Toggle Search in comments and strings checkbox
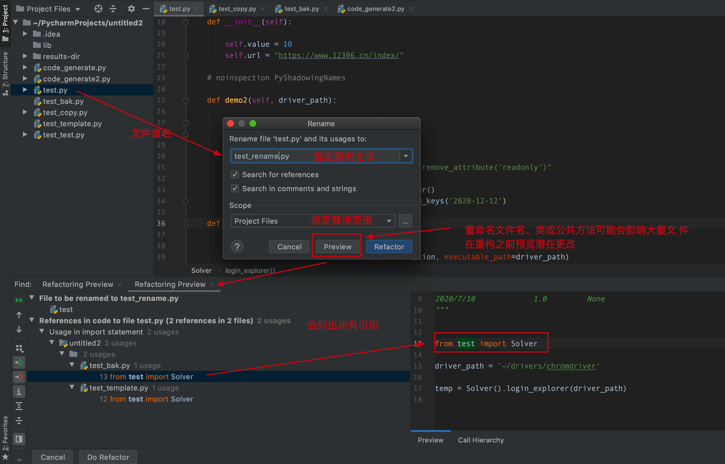 tap(235, 189)
